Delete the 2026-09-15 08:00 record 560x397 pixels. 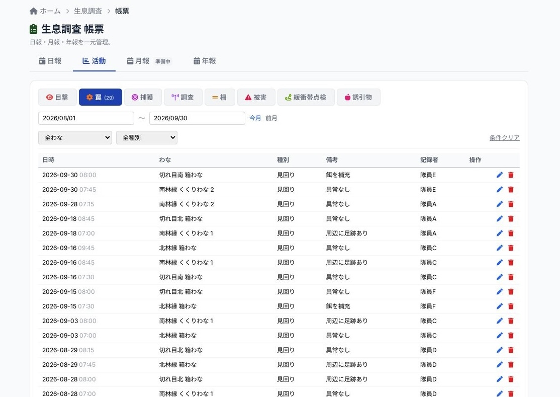pos(511,291)
